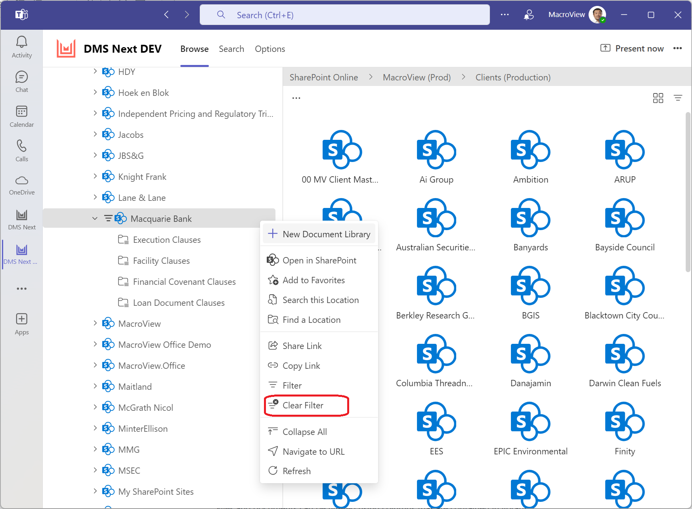
Task: Open the Danajamin site tile
Action: (531, 361)
